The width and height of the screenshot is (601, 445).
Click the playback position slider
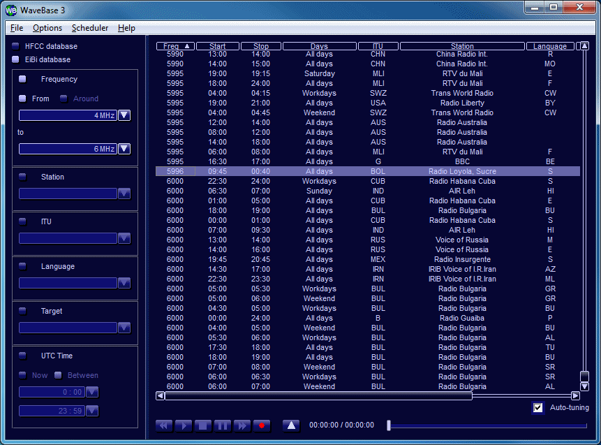coord(487,425)
